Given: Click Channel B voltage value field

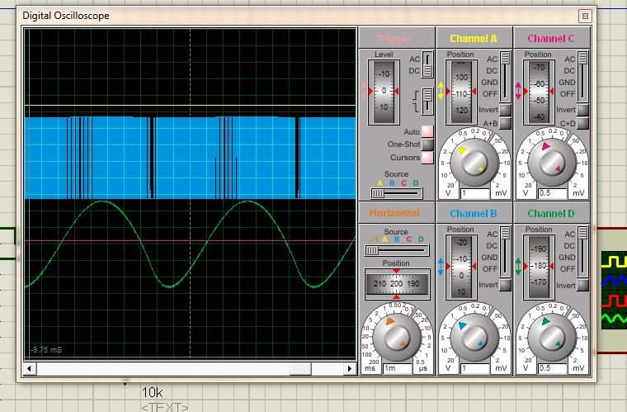Looking at the screenshot, I should click(x=474, y=368).
